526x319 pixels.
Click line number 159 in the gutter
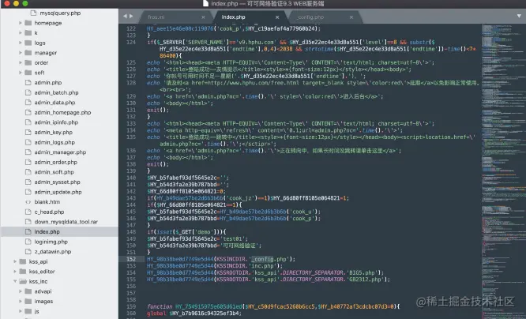[131, 306]
